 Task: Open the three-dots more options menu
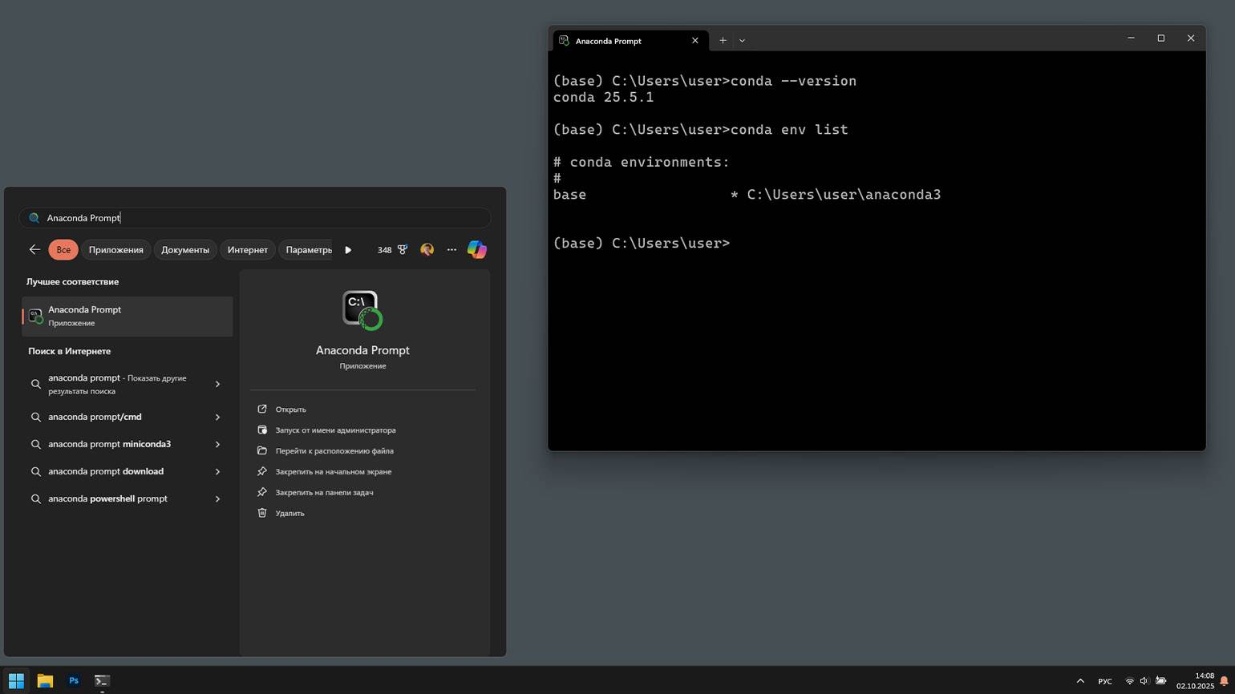(x=451, y=250)
